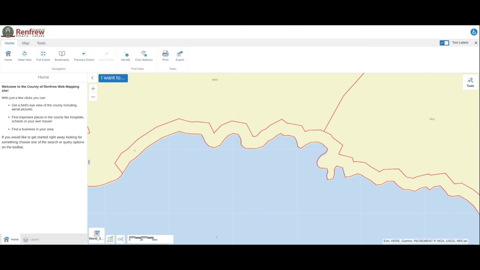The height and width of the screenshot is (270, 480).
Task: Zoom out with the minus button
Action: pos(93,97)
